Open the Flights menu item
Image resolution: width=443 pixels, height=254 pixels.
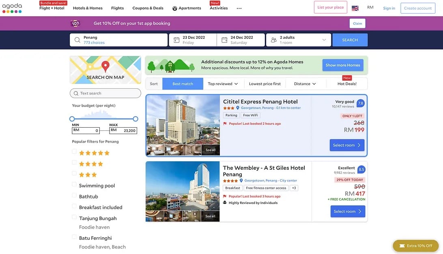pyautogui.click(x=117, y=8)
